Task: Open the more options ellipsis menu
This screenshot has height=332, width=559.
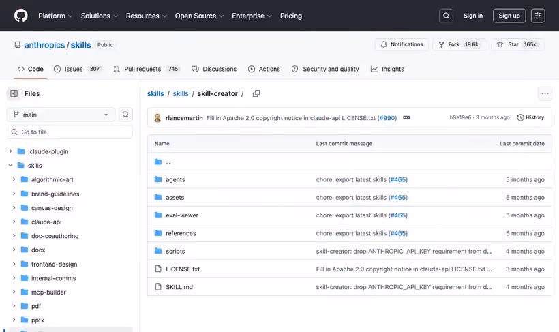Action: coord(545,93)
